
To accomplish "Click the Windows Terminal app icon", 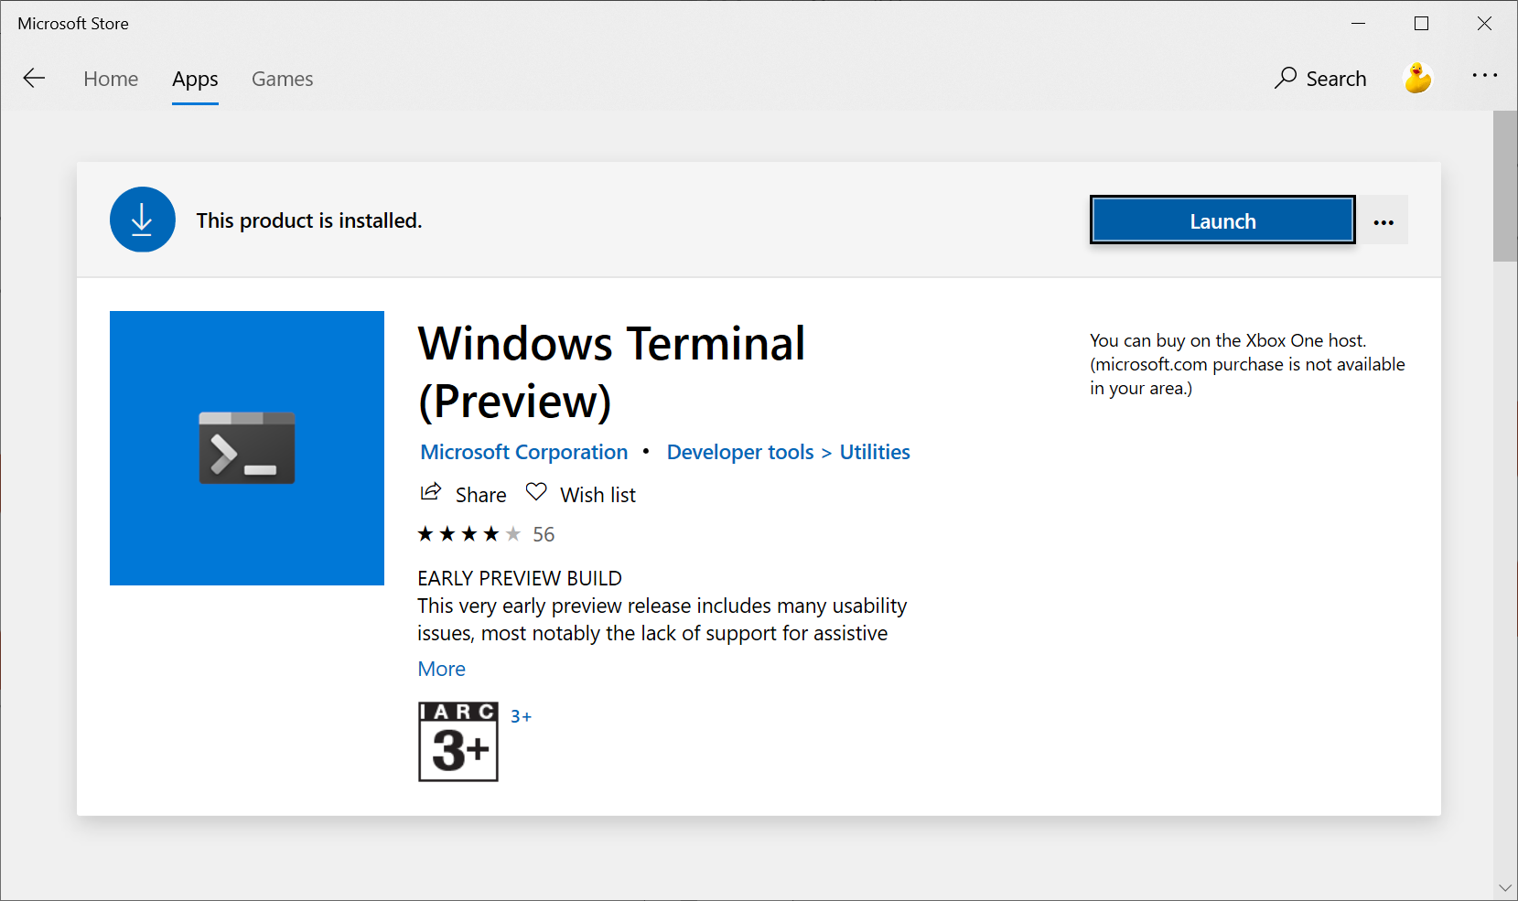I will [x=246, y=447].
